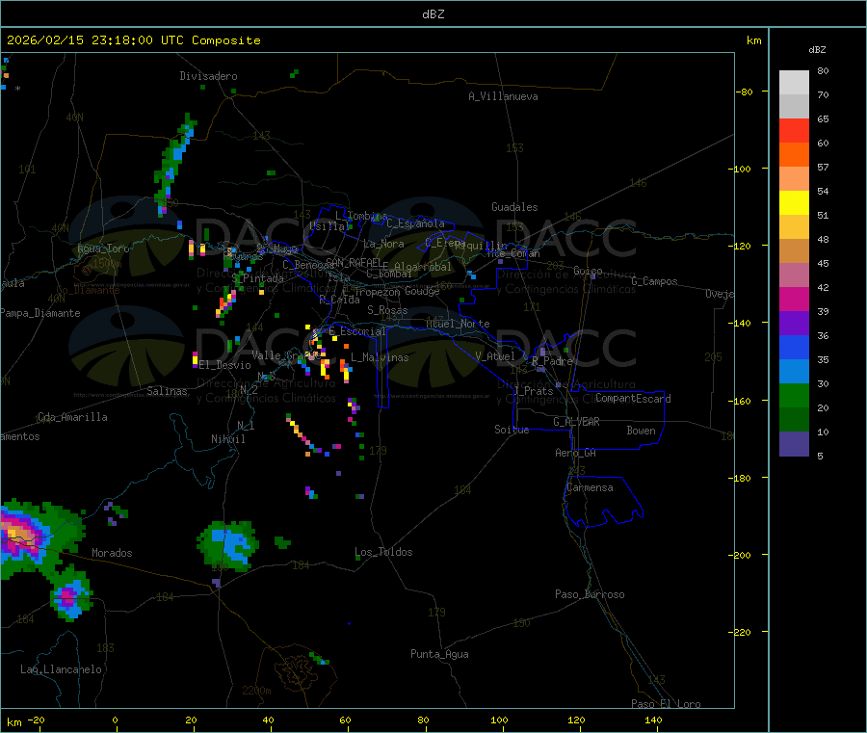Click the Agua_Toro map label

coord(103,249)
